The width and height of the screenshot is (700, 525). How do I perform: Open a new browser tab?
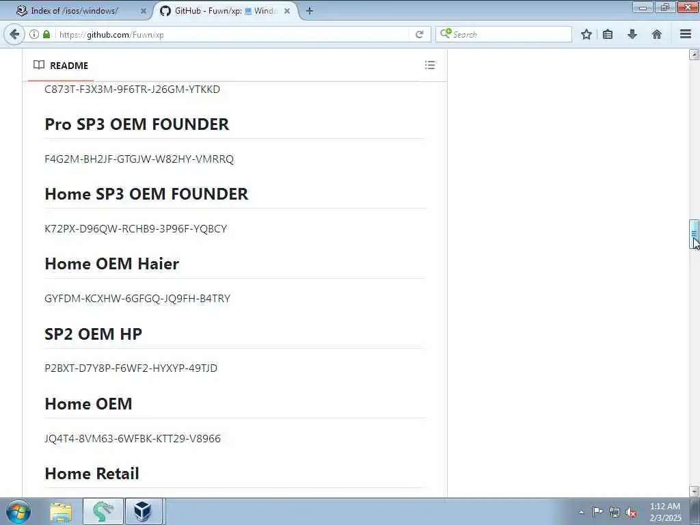pos(310,11)
